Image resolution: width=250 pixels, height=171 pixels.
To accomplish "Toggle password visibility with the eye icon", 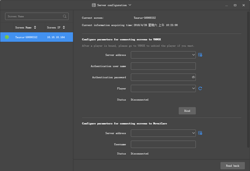I will click(x=193, y=77).
